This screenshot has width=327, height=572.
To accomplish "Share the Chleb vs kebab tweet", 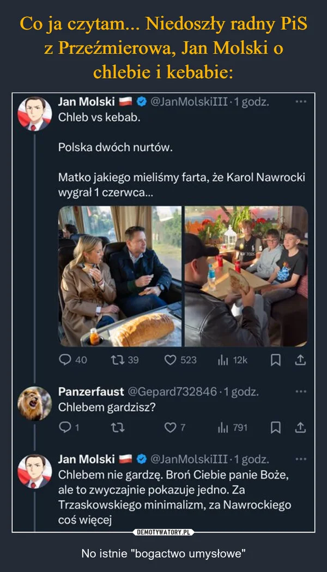I will point(300,361).
